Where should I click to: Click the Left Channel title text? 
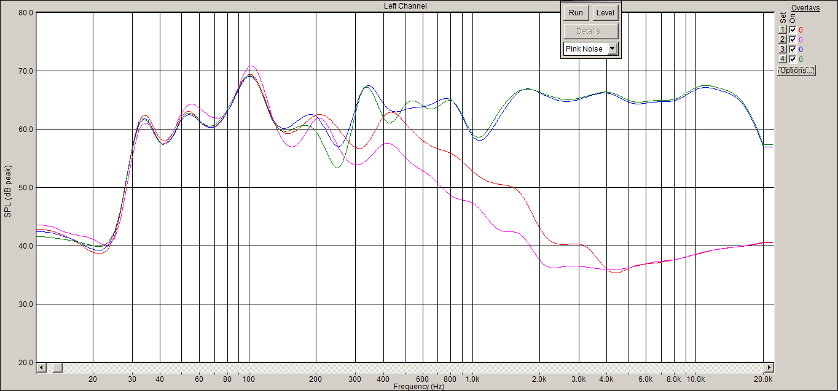point(405,6)
